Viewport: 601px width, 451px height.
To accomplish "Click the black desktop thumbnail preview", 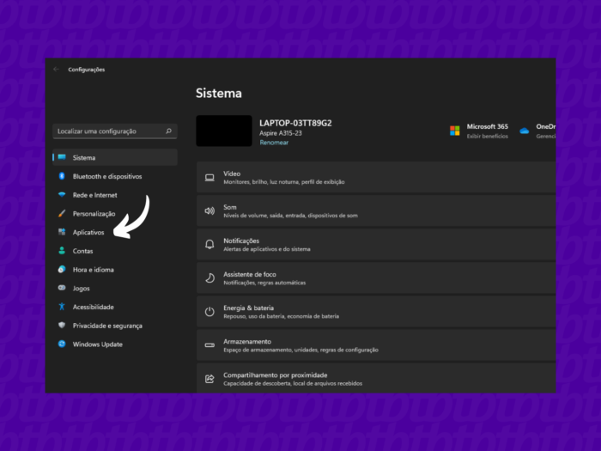I will pos(224,131).
